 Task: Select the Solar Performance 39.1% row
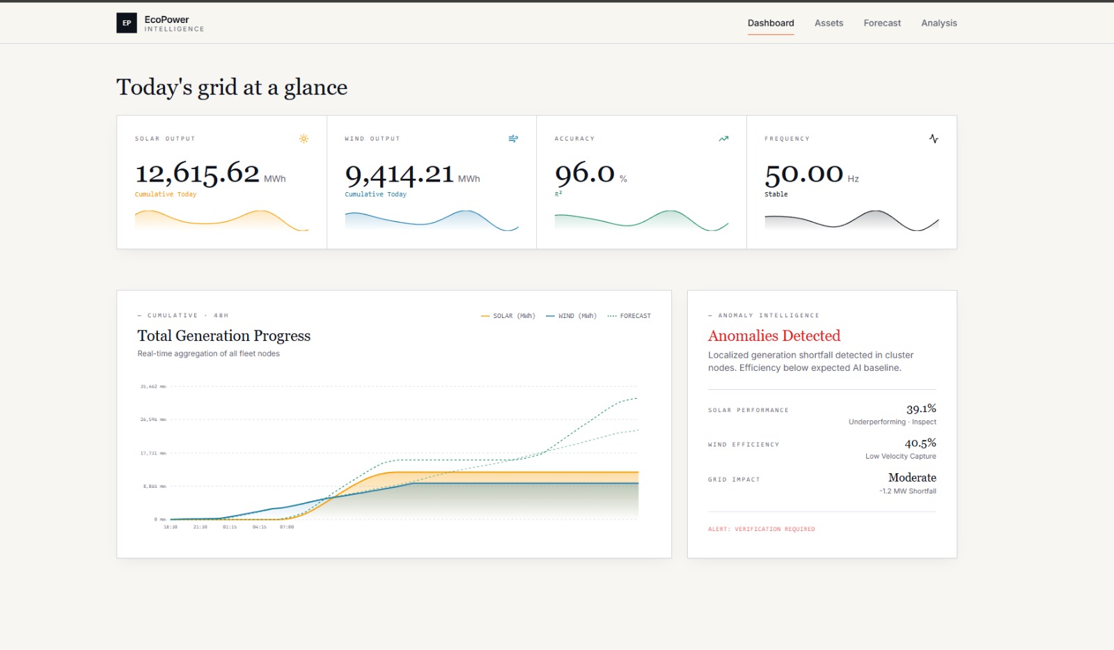pyautogui.click(x=822, y=414)
